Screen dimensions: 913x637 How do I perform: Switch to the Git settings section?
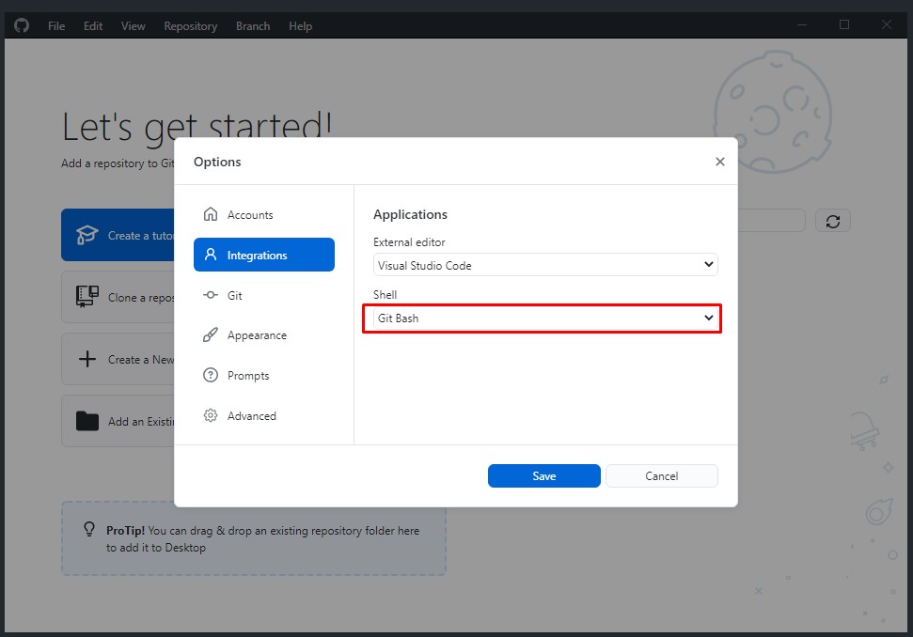[x=264, y=295]
